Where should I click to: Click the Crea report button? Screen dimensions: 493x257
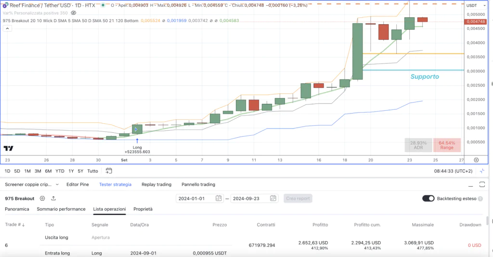[298, 198]
